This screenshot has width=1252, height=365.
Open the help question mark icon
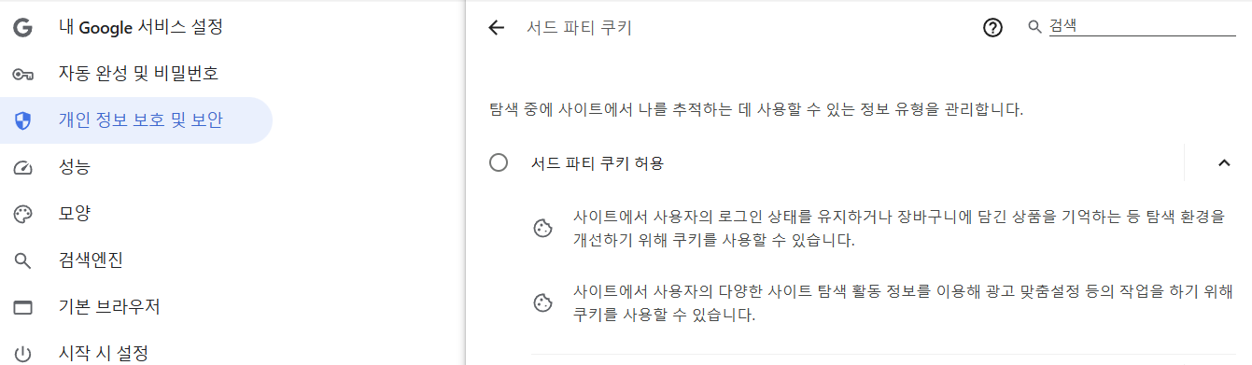pos(992,28)
